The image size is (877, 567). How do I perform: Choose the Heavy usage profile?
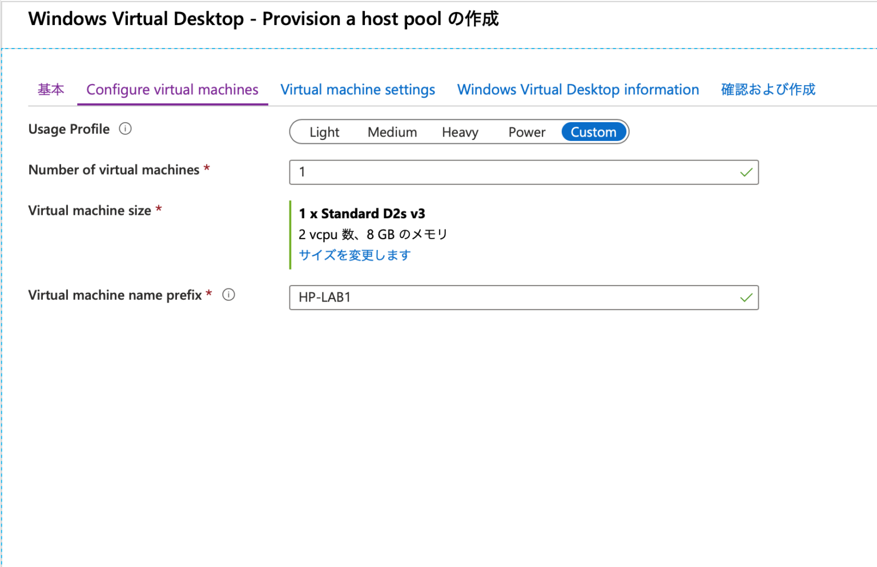[460, 132]
